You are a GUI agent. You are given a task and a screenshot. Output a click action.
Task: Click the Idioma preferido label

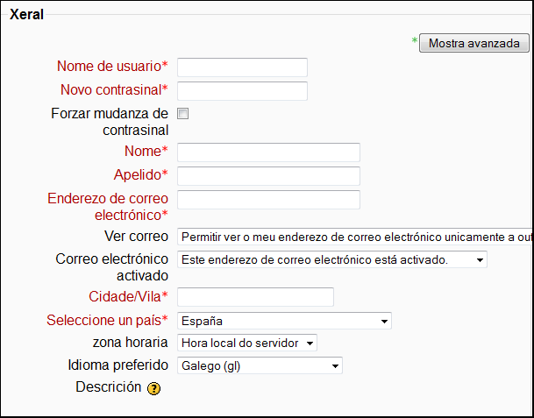coord(117,365)
